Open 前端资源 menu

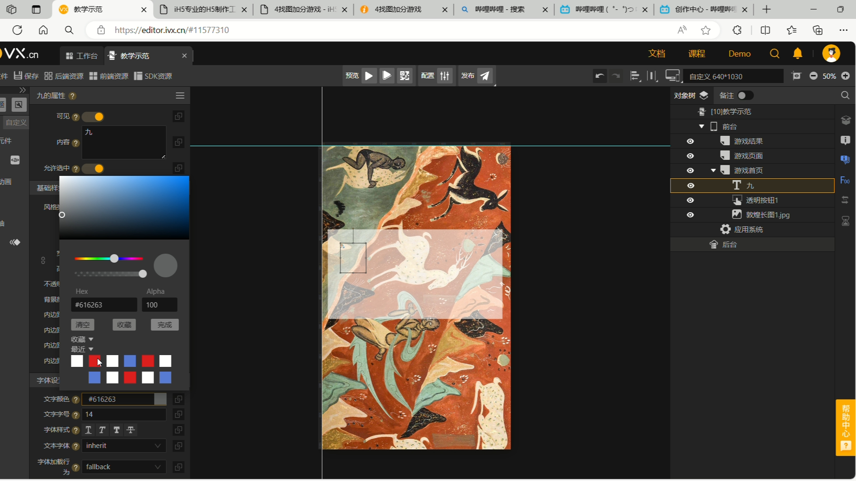[x=109, y=76]
